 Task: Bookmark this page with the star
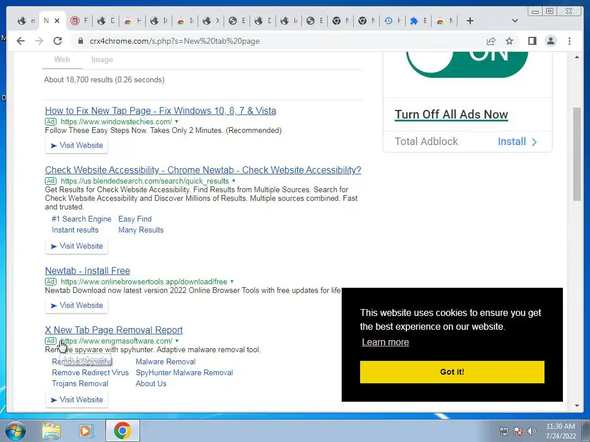click(509, 41)
